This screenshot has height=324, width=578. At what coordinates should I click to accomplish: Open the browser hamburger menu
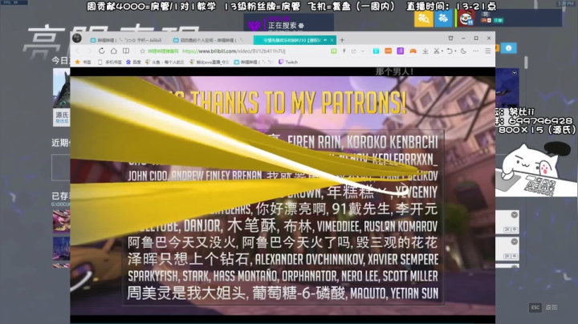488,51
